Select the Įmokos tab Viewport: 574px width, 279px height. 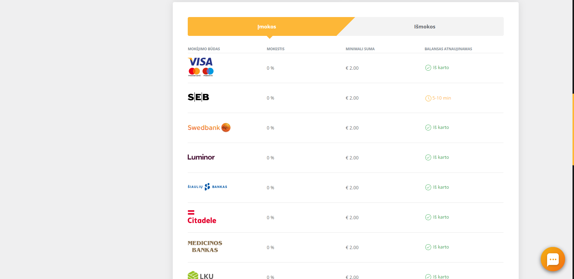click(x=267, y=27)
